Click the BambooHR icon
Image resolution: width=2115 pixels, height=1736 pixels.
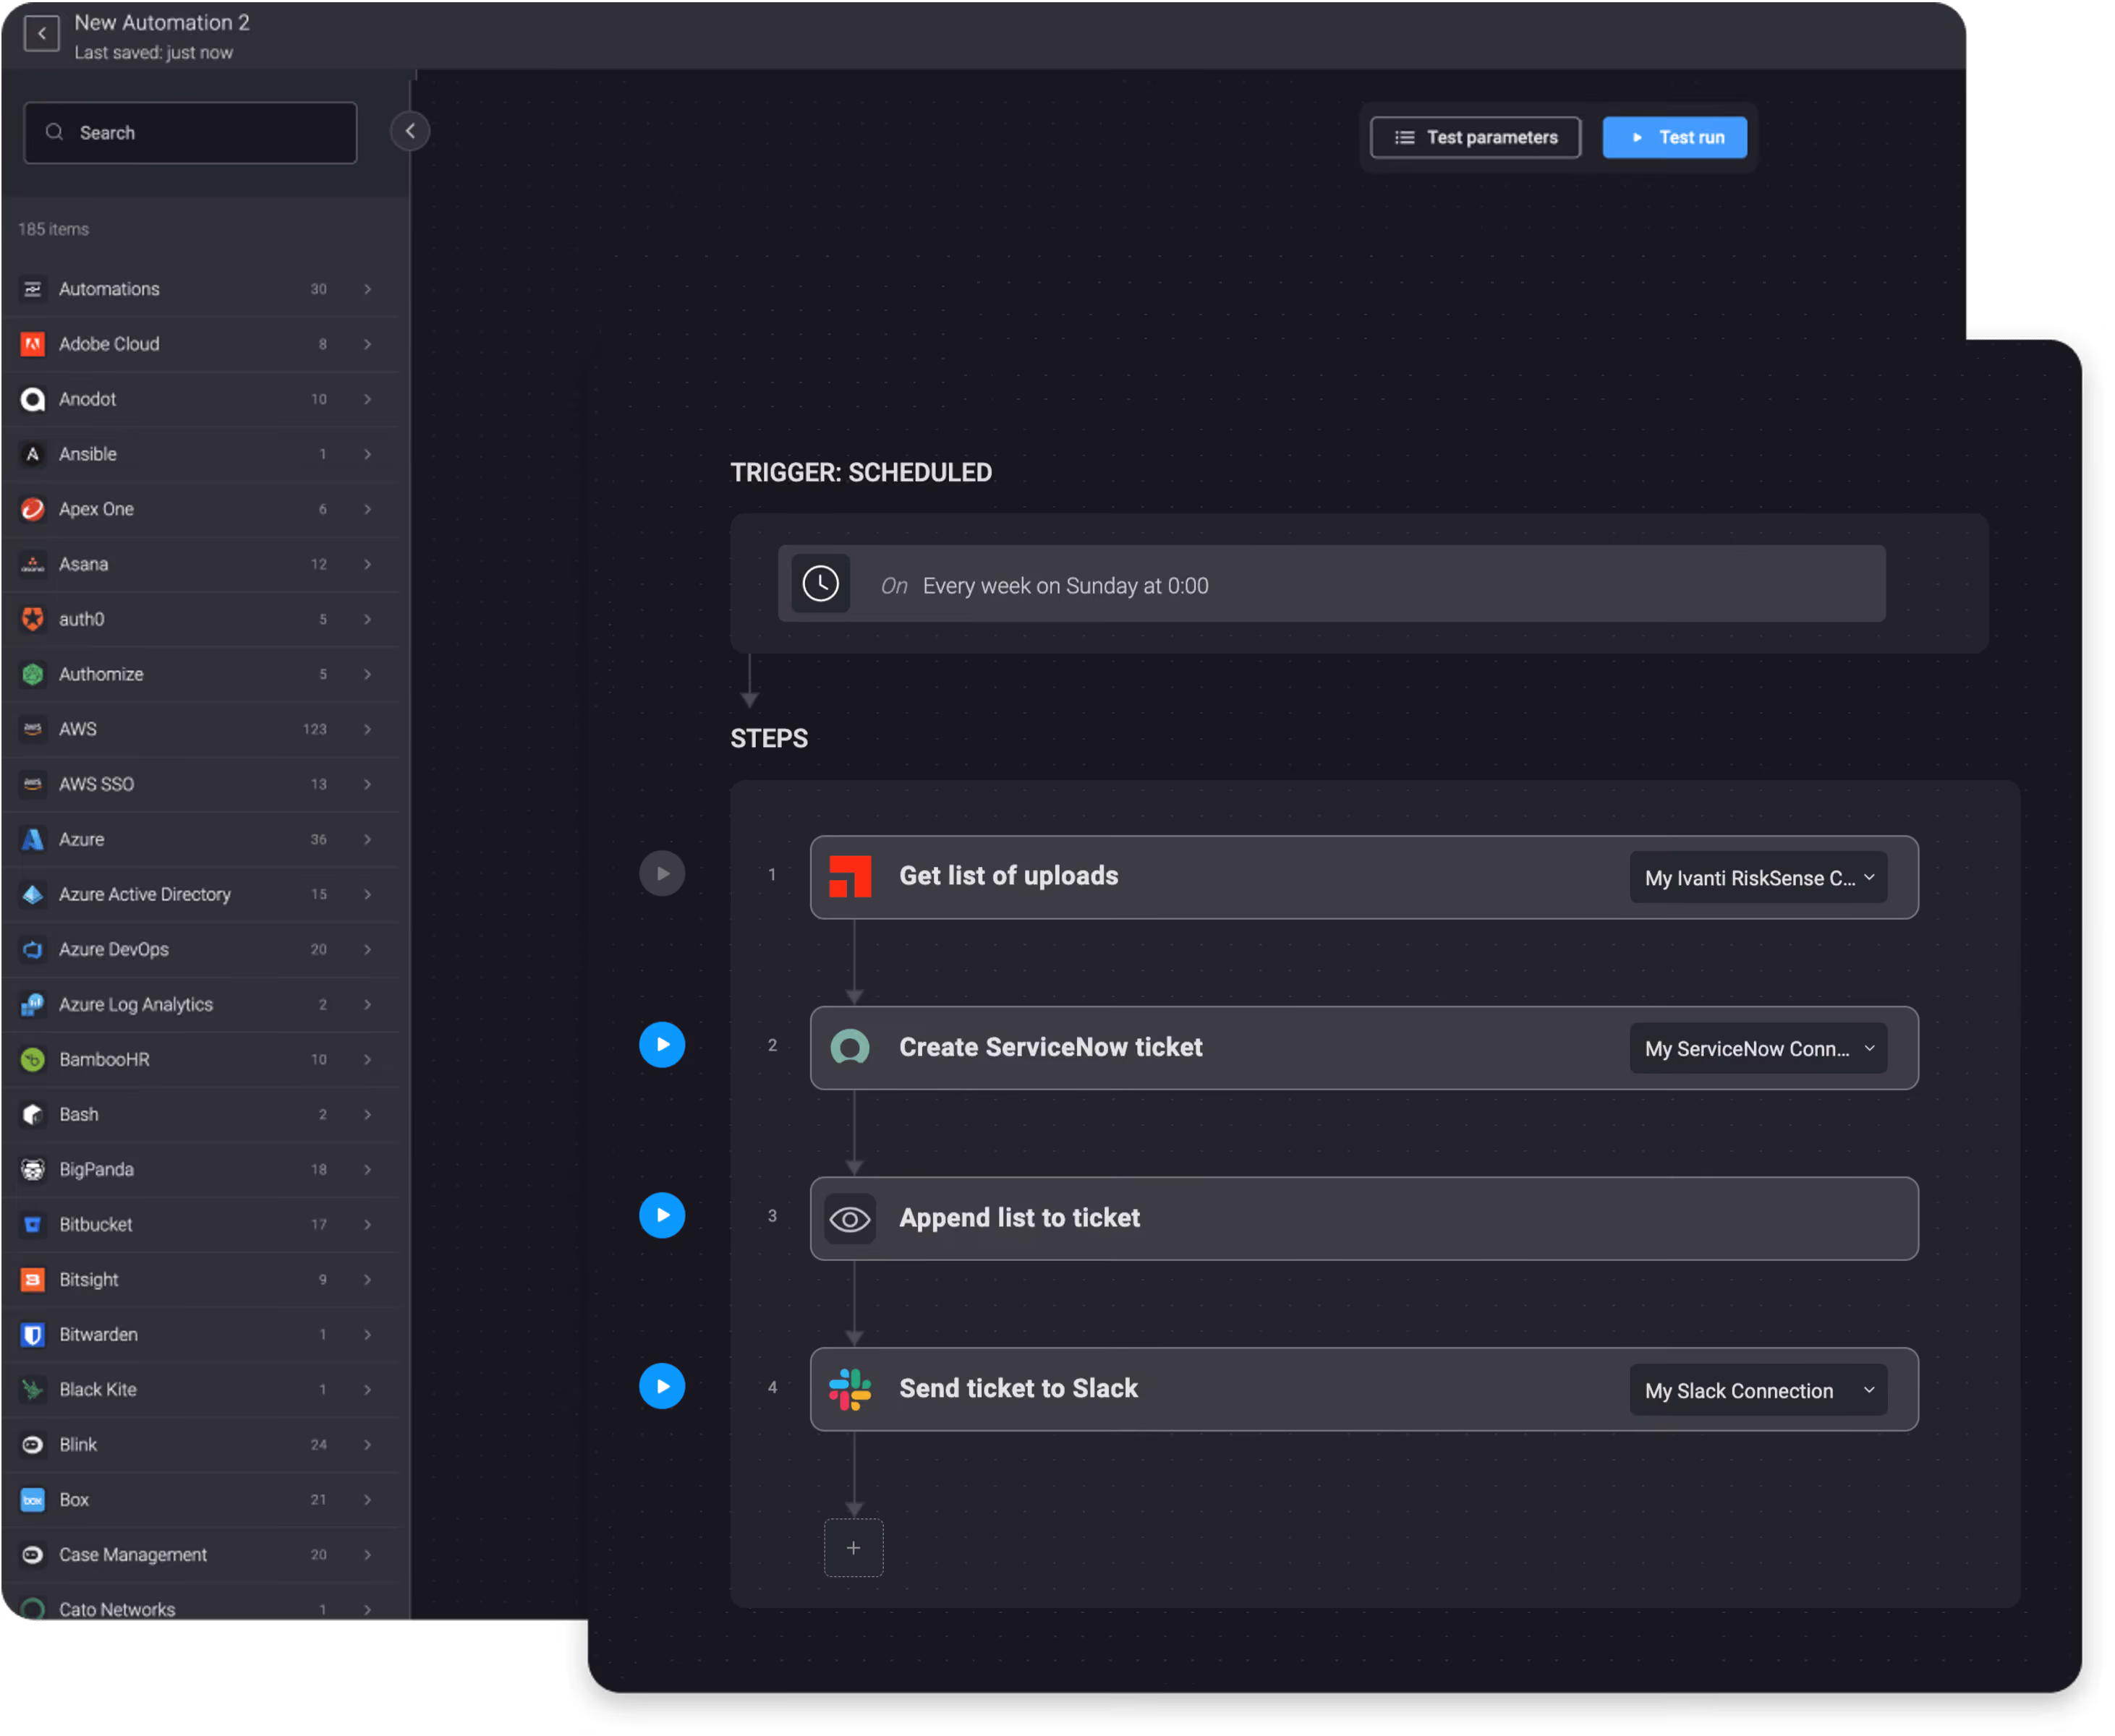[x=33, y=1059]
